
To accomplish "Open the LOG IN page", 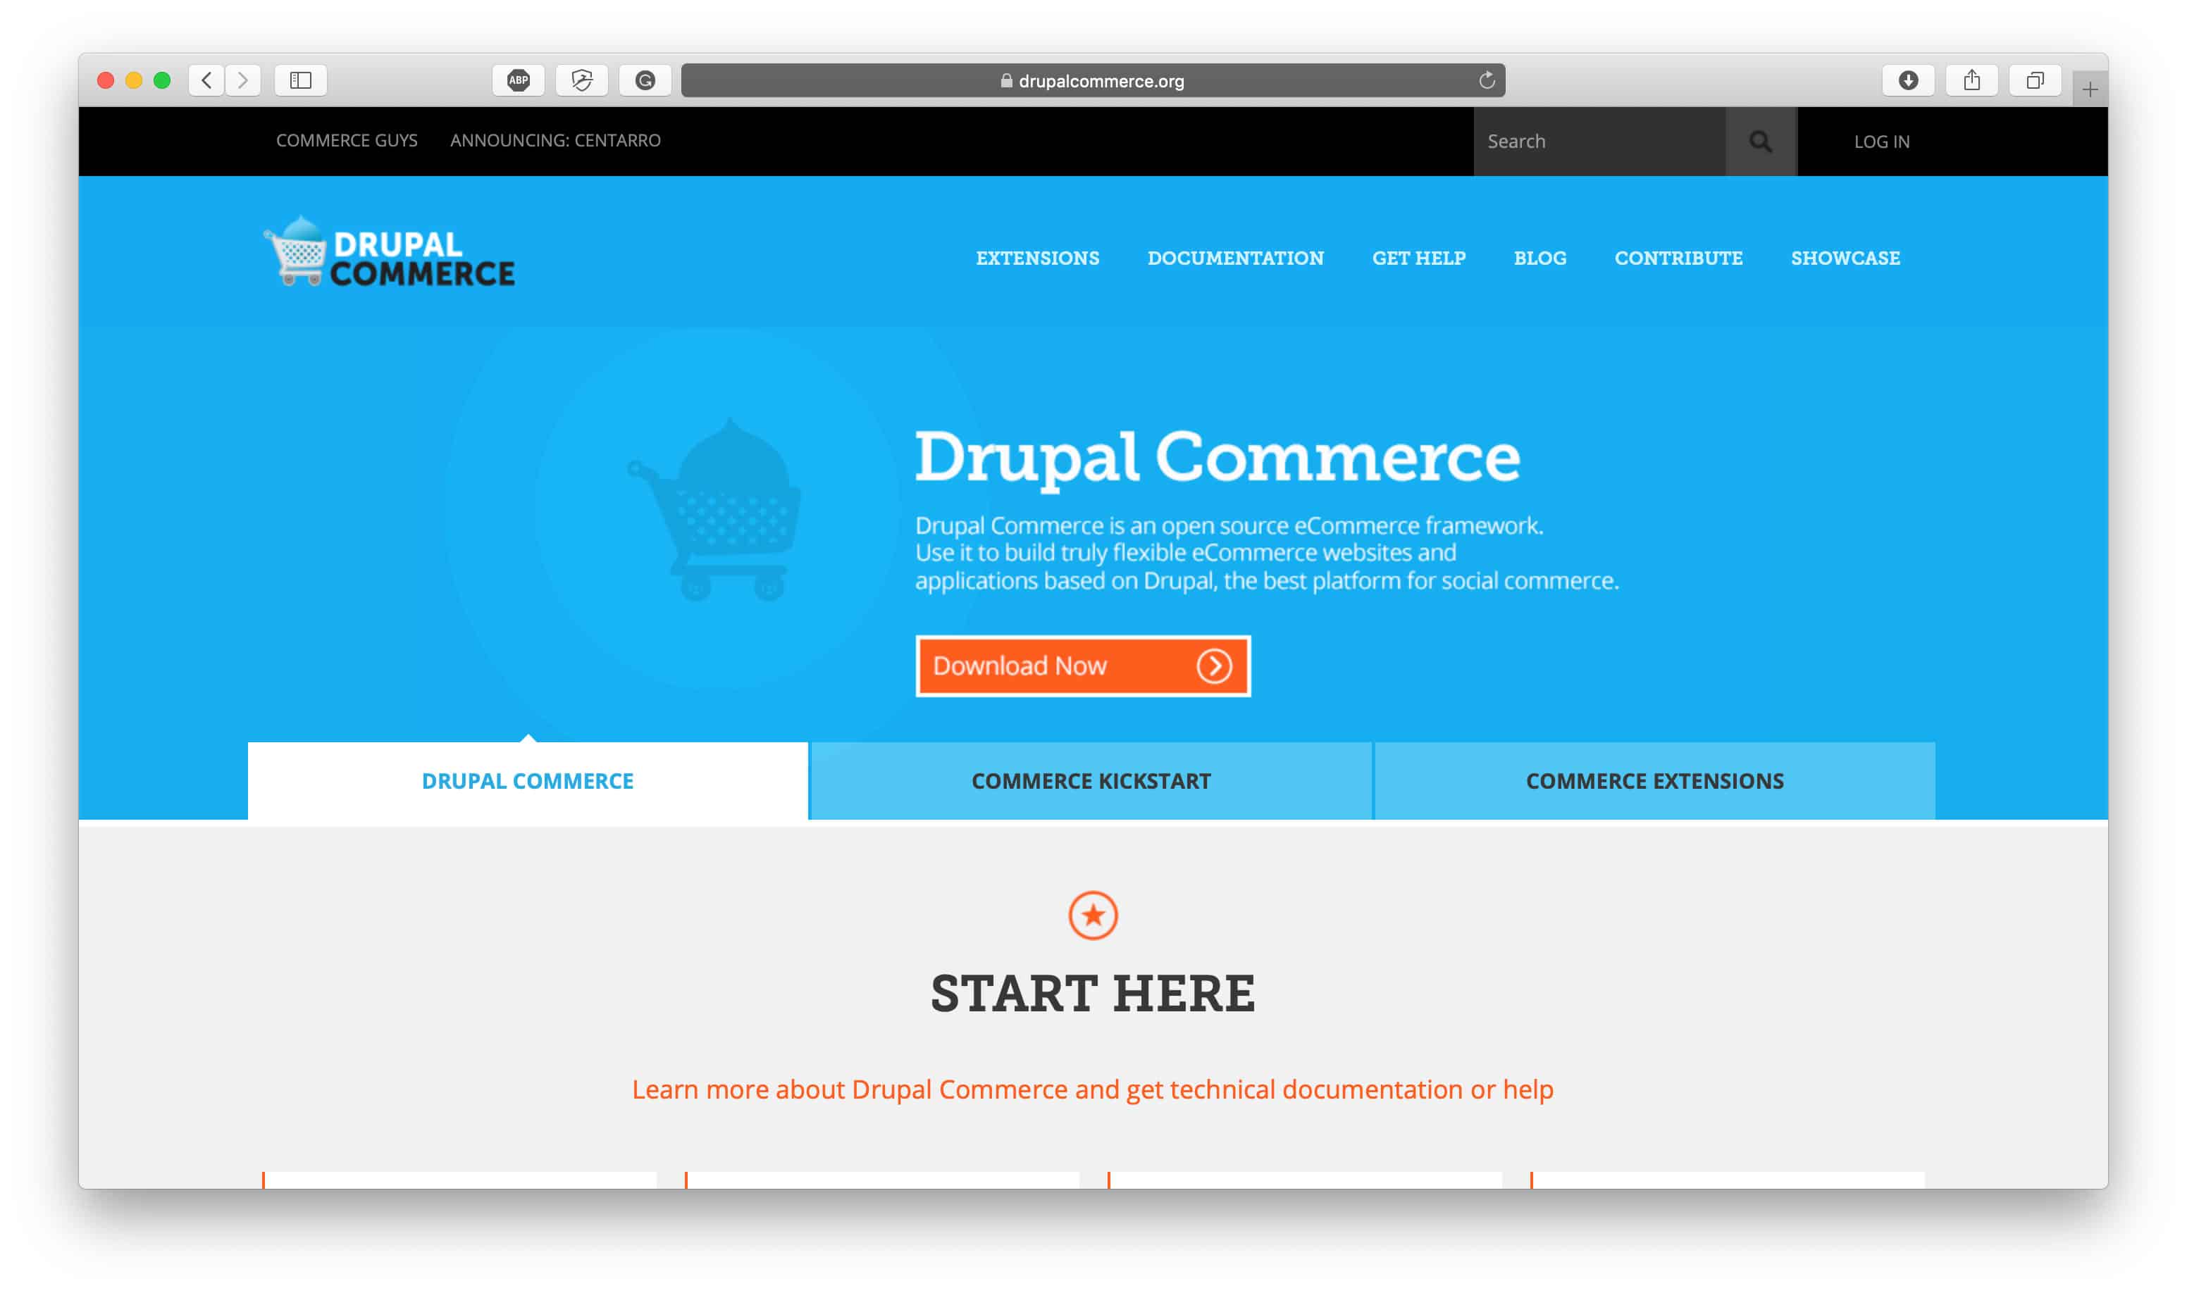I will point(1881,140).
